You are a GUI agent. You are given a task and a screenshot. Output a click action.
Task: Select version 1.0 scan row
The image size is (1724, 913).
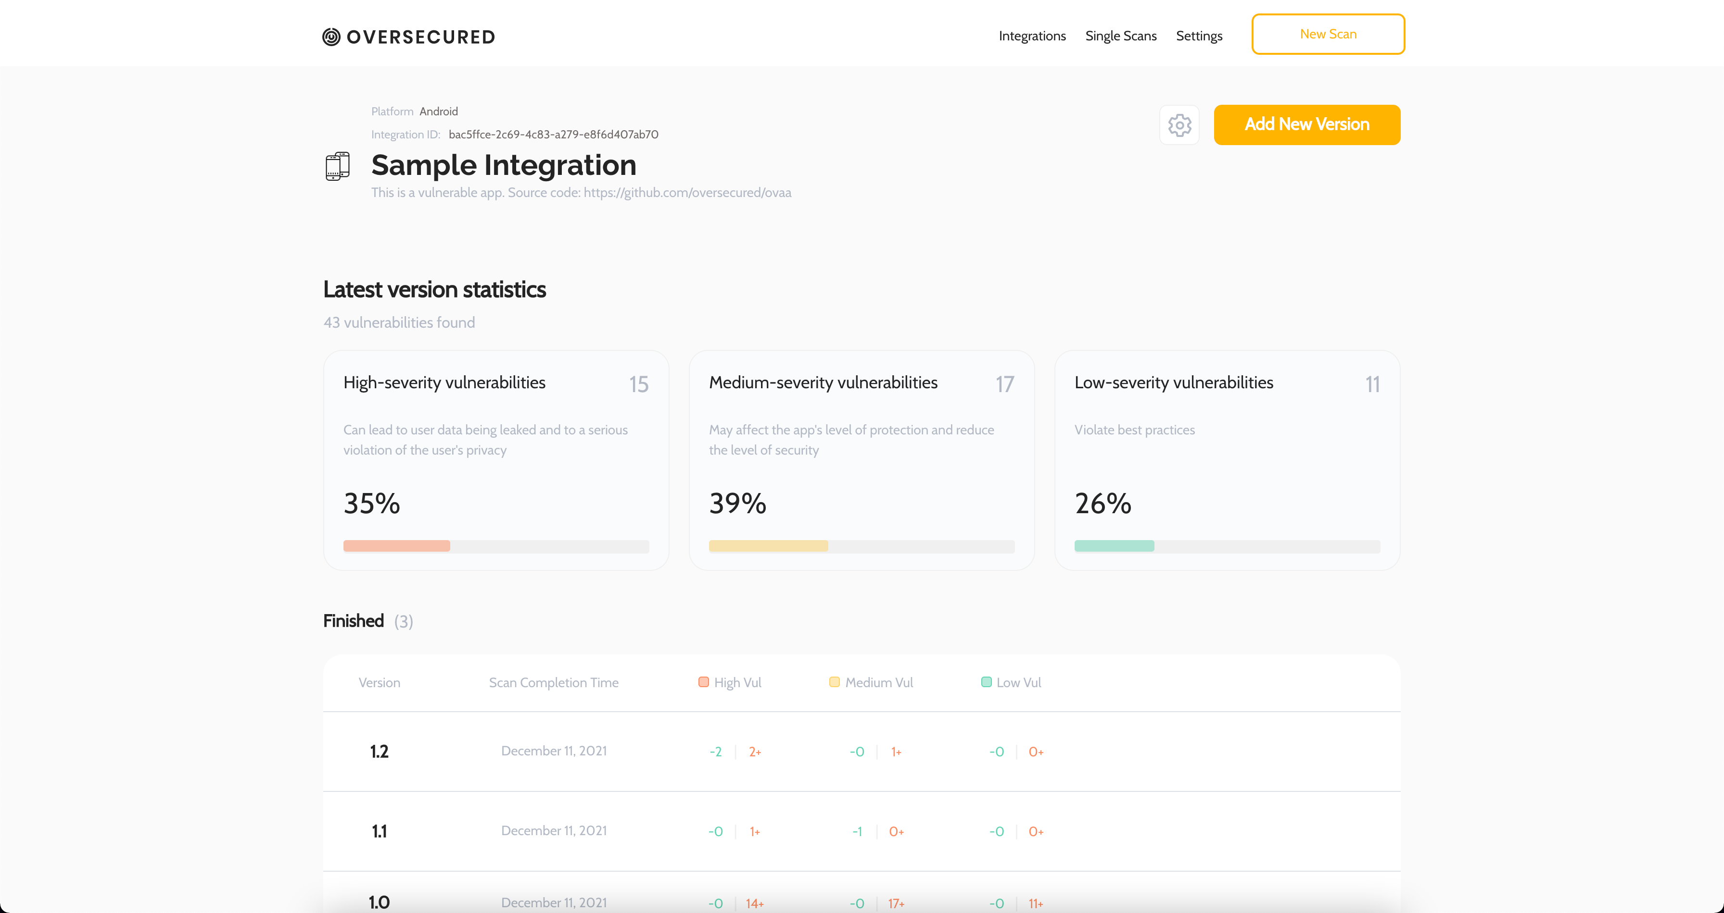coord(379,901)
